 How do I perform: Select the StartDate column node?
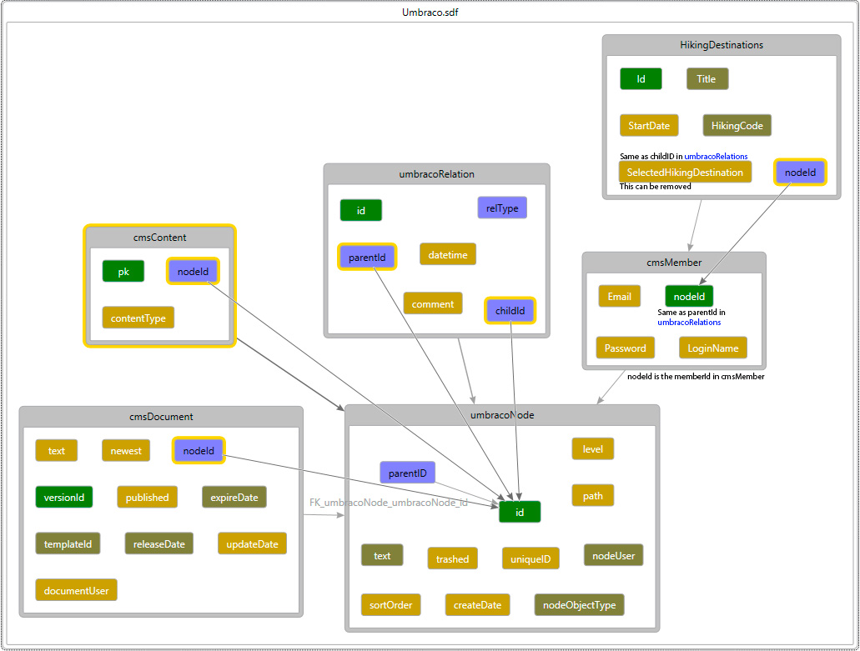pos(649,126)
